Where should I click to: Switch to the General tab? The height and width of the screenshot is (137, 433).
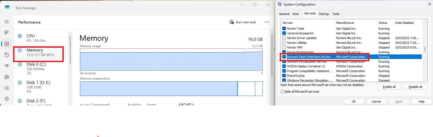284,14
